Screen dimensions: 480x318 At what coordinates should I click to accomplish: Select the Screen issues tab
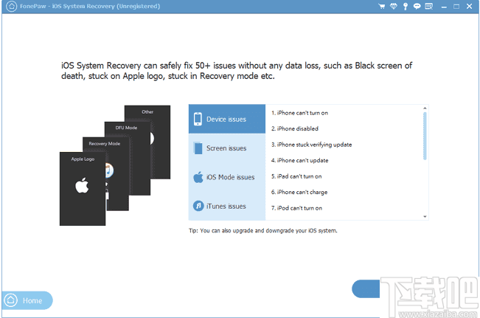pyautogui.click(x=227, y=148)
